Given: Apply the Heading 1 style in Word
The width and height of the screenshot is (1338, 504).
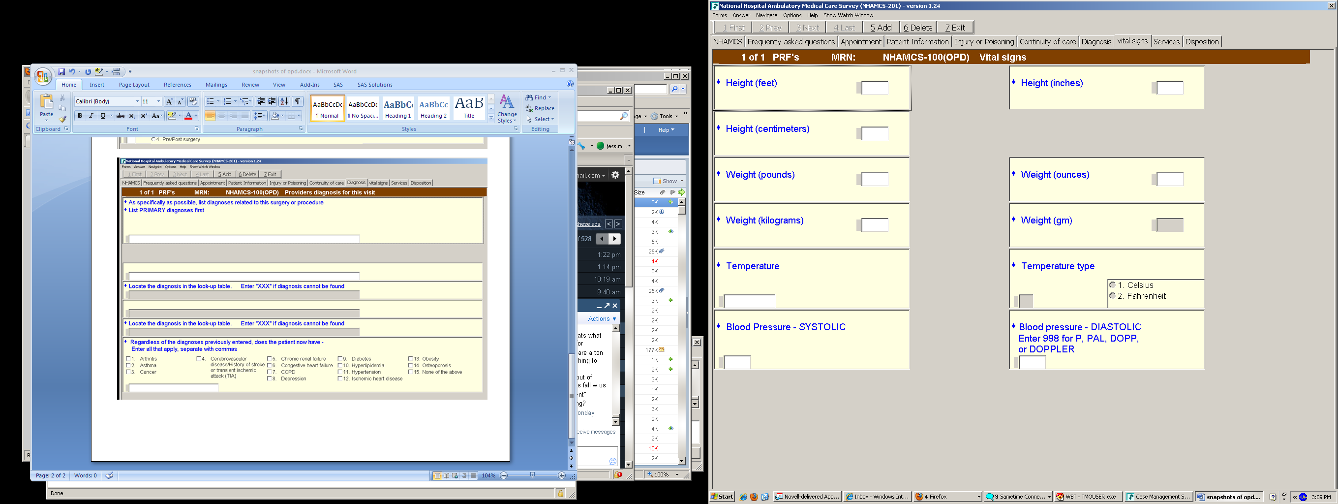Looking at the screenshot, I should pos(398,108).
